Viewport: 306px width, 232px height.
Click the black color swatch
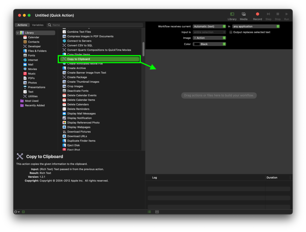coord(197,44)
